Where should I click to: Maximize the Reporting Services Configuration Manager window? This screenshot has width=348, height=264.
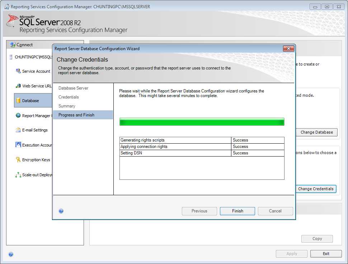click(327, 7)
